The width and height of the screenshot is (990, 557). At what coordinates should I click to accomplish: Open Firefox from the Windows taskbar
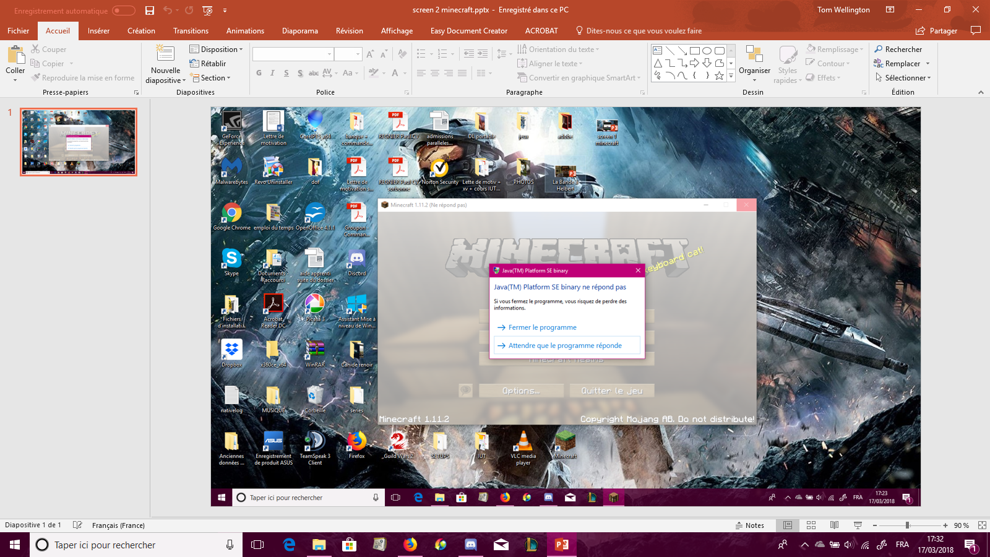pyautogui.click(x=410, y=545)
